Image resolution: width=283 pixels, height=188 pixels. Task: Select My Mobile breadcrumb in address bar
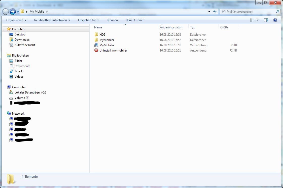tap(37, 12)
